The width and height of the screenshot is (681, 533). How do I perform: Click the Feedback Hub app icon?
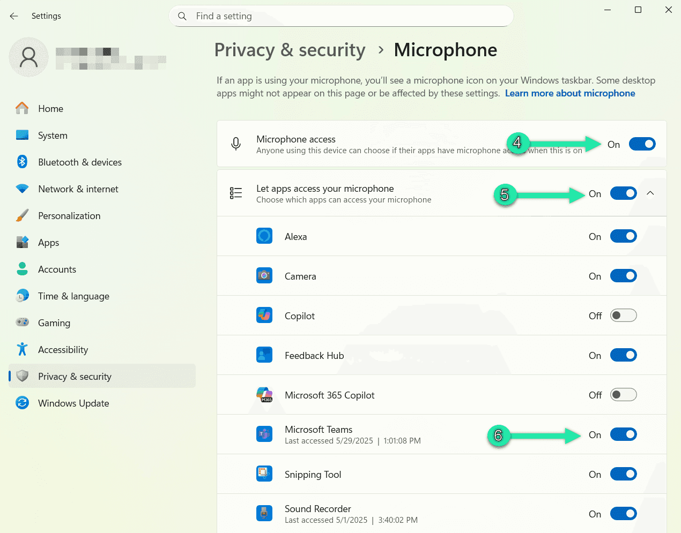pyautogui.click(x=264, y=355)
